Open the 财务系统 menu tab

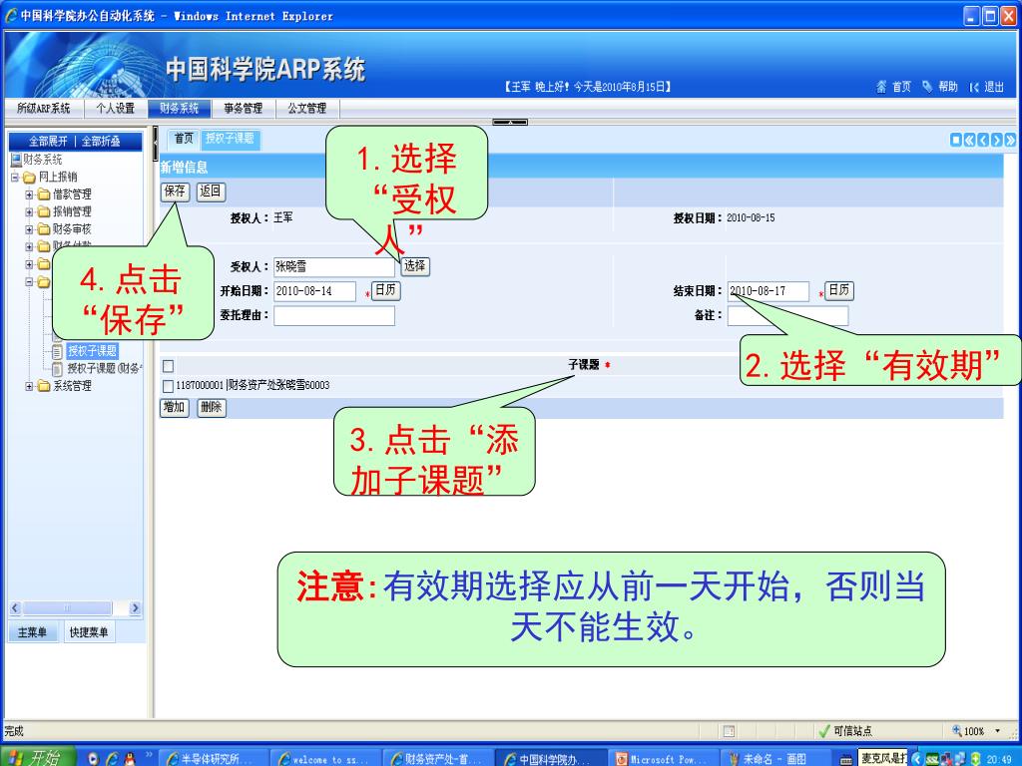pyautogui.click(x=180, y=108)
